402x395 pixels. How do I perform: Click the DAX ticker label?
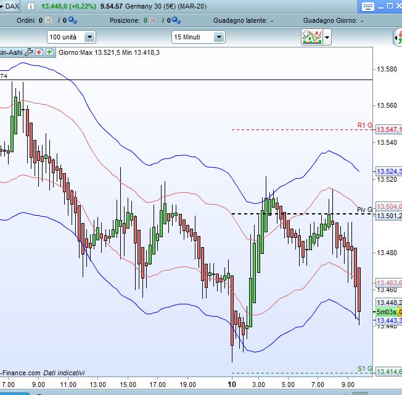click(x=12, y=6)
